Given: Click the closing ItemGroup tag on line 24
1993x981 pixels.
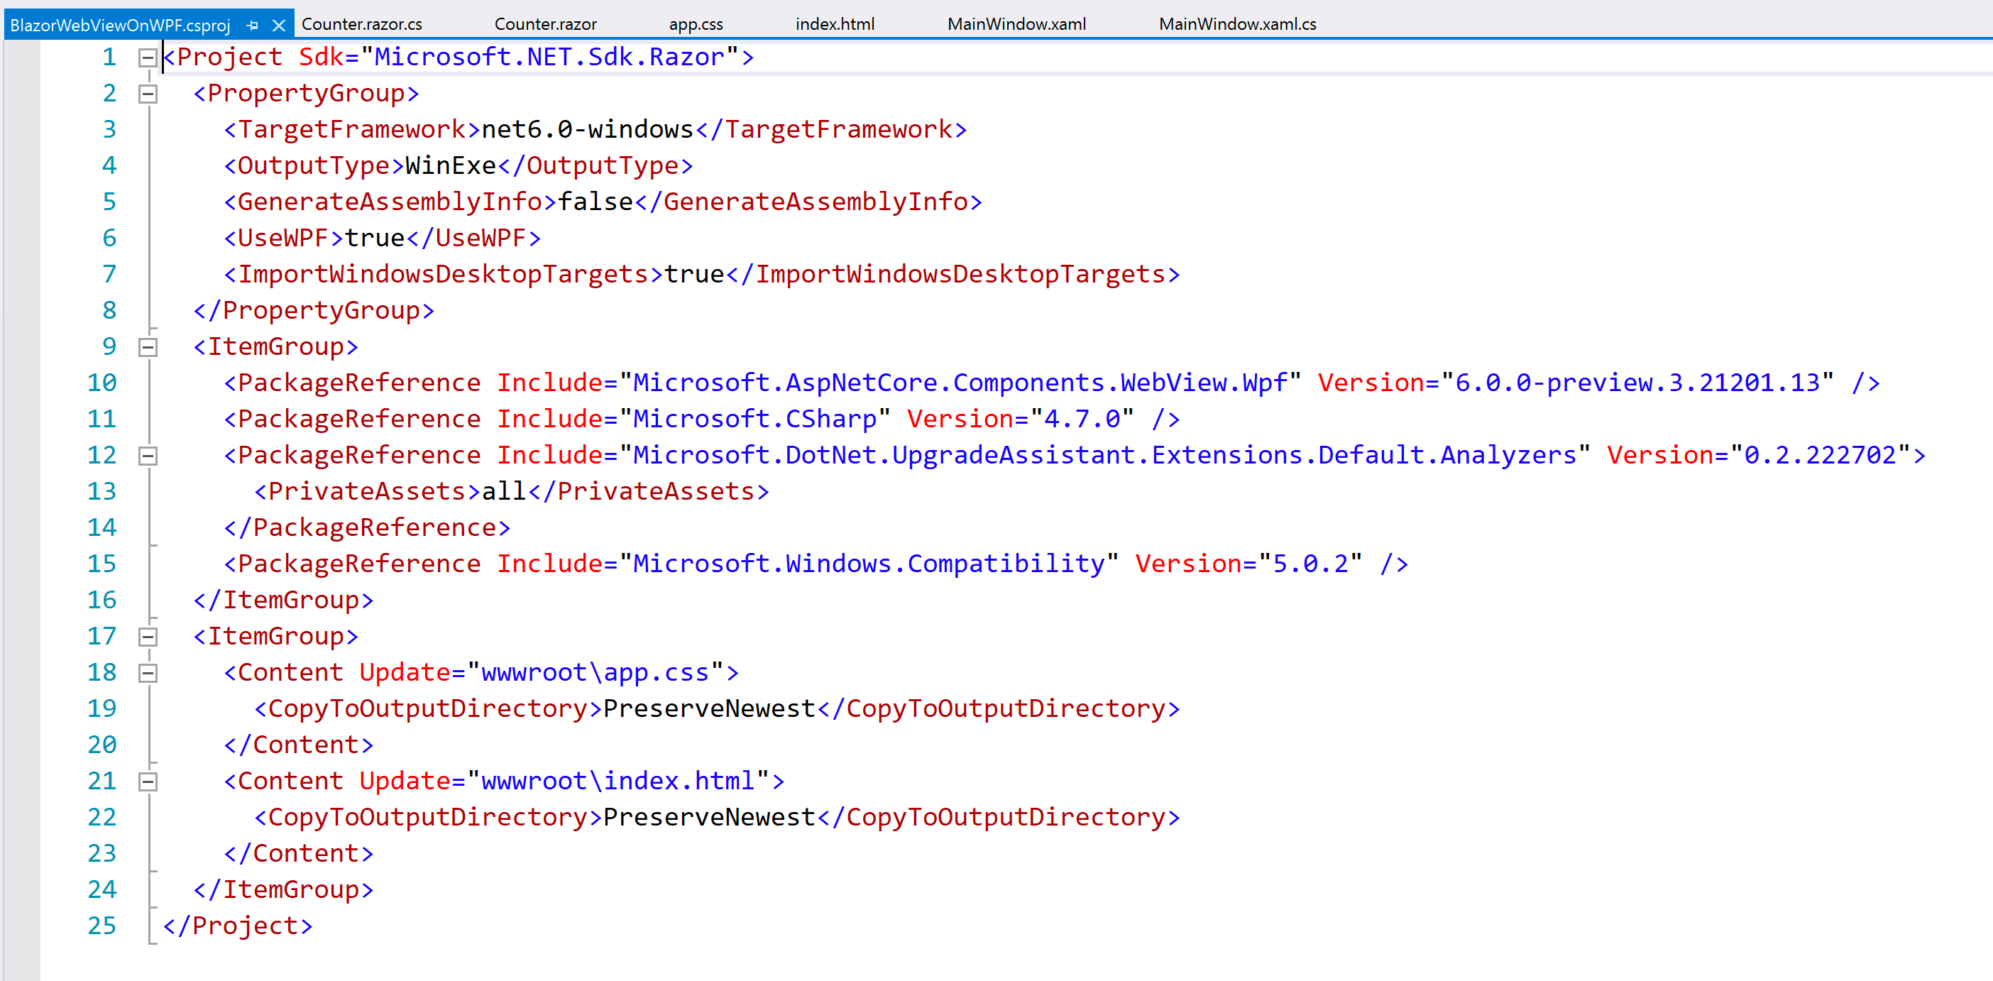Looking at the screenshot, I should point(283,889).
